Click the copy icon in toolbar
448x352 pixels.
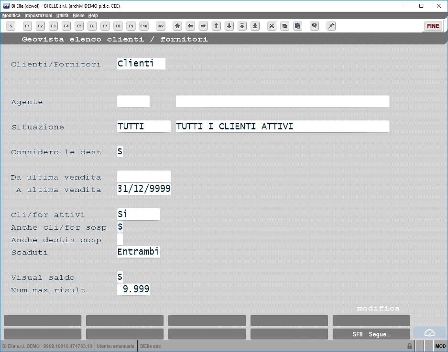[x=284, y=26]
